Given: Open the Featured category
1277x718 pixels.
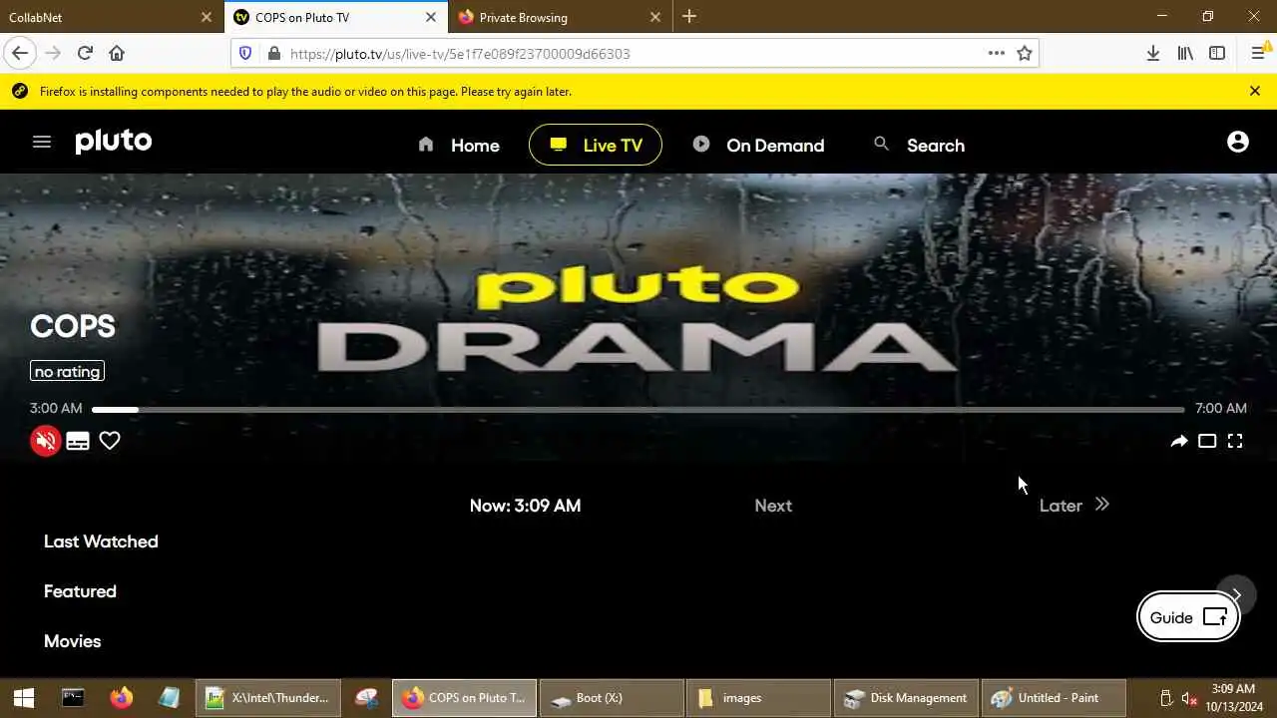Looking at the screenshot, I should tap(80, 591).
